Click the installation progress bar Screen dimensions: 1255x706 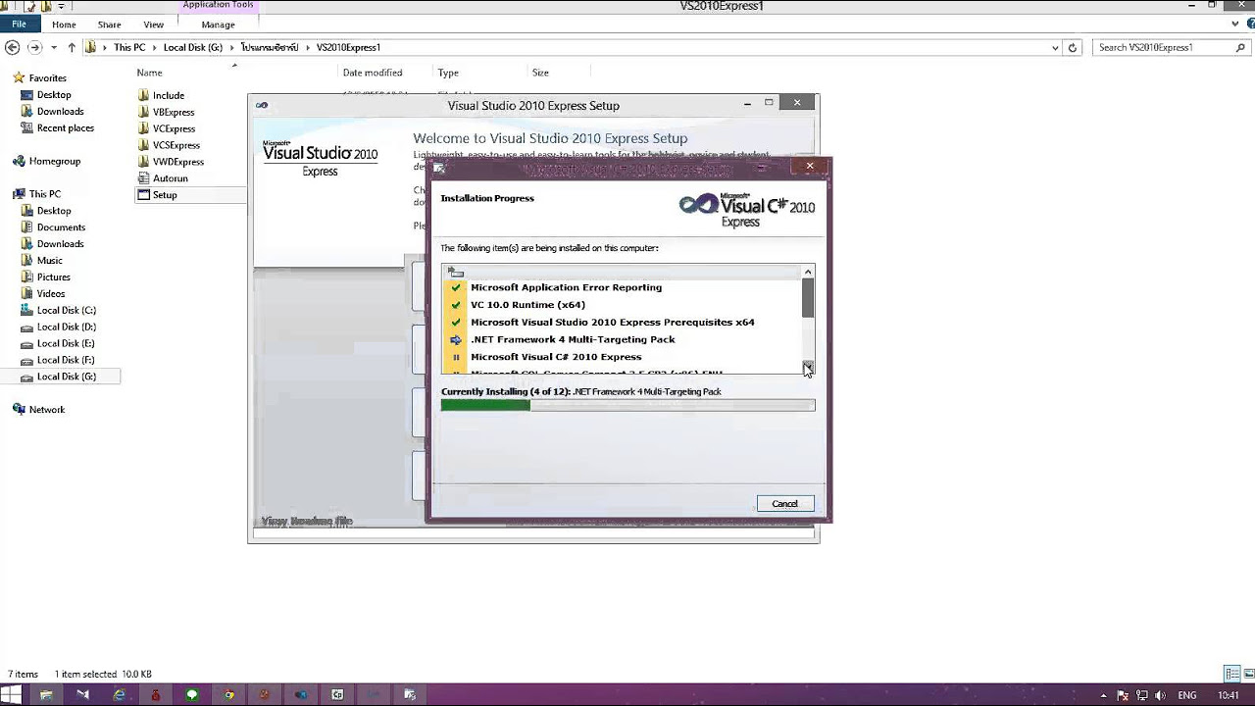tap(627, 405)
